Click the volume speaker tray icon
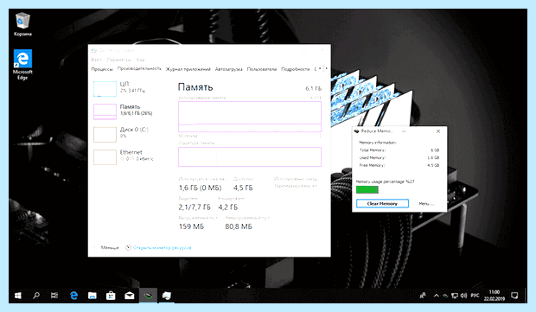This screenshot has height=312, width=536. tap(463, 296)
